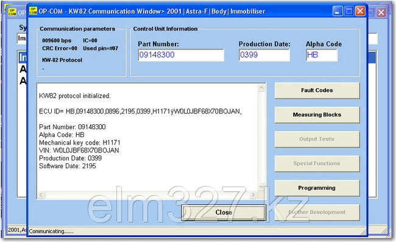Viewport: 396px width, 242px height.
Task: Click the greyed Special Functions button
Action: (317, 164)
